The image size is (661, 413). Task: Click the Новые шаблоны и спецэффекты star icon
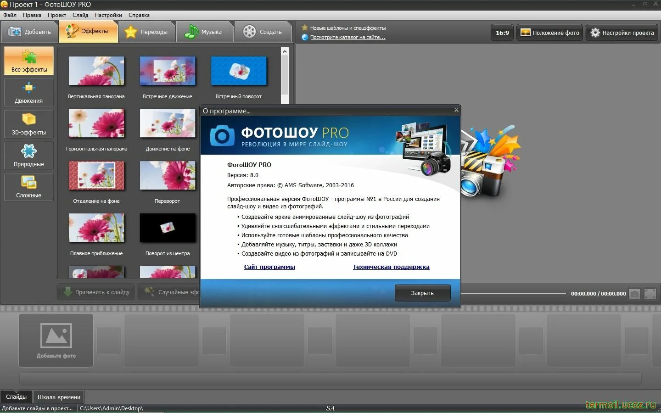coord(304,28)
